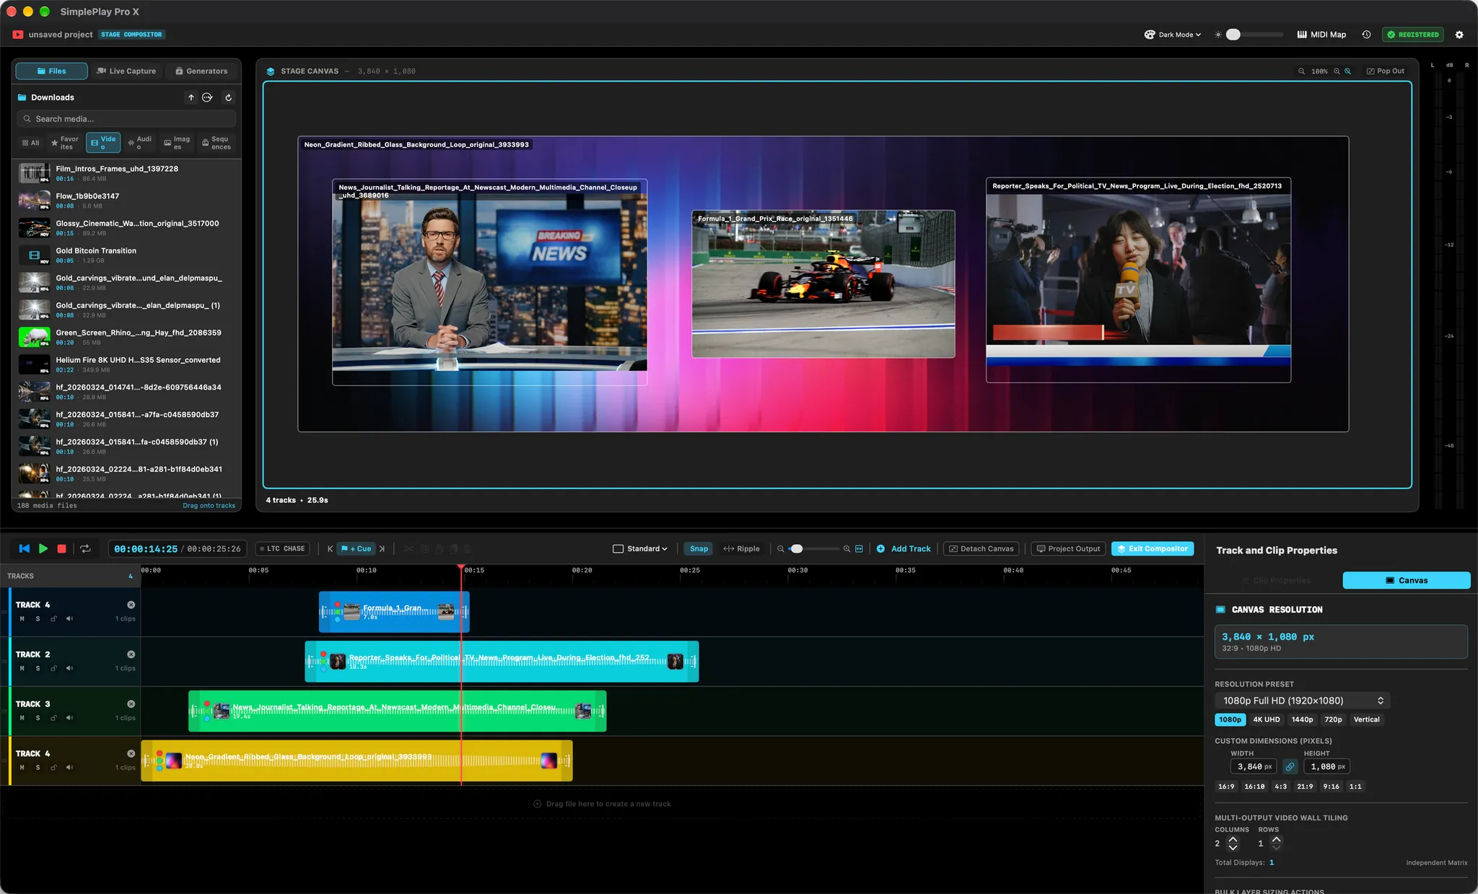This screenshot has width=1478, height=894.
Task: Adjust the brightness slider in the header
Action: pyautogui.click(x=1254, y=35)
